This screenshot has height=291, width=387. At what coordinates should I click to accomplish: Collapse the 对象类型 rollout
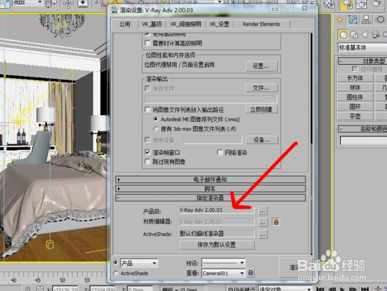point(362,61)
